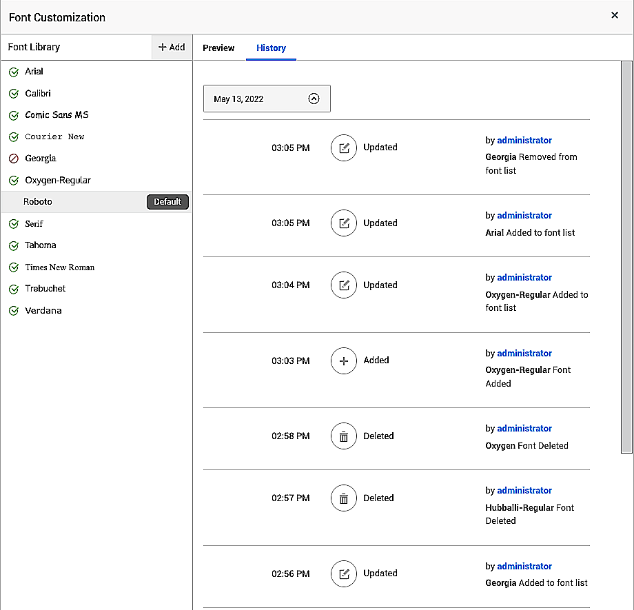Click the Updated edit icon for Georgia Removed entry
This screenshot has width=634, height=610.
(343, 148)
